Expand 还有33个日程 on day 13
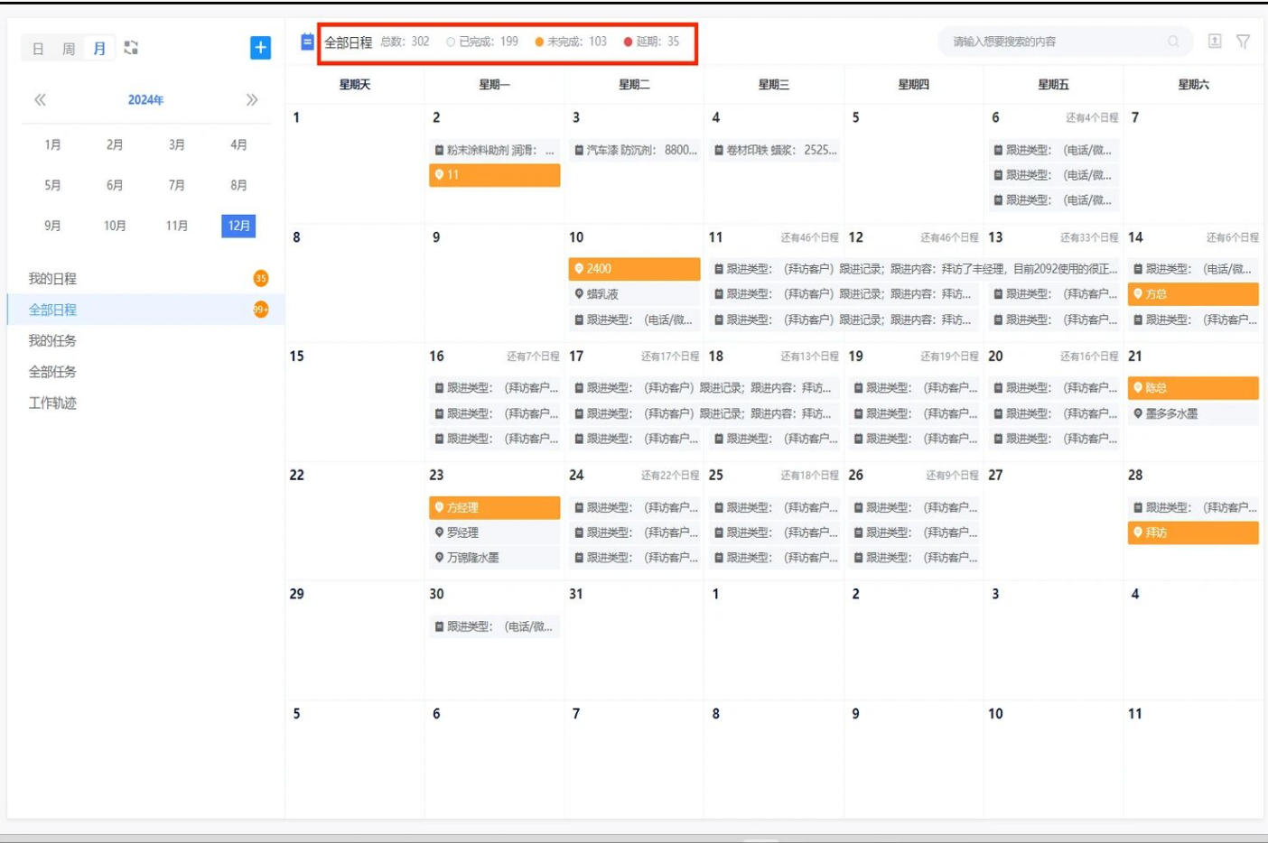The width and height of the screenshot is (1268, 843). (x=1089, y=237)
